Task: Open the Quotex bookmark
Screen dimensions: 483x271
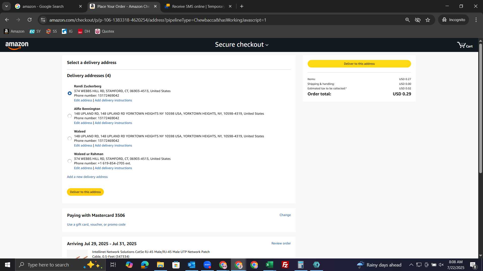Action: click(105, 31)
